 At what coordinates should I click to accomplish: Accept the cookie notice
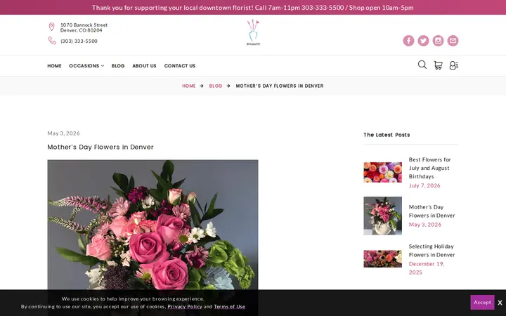pyautogui.click(x=482, y=302)
